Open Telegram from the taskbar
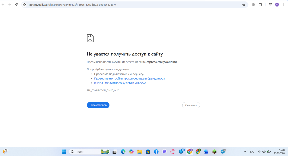288x156 pixels. (223, 152)
